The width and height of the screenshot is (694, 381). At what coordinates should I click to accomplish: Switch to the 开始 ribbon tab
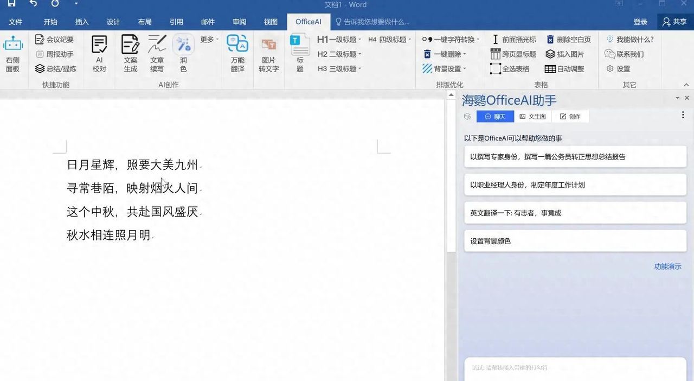(x=50, y=22)
